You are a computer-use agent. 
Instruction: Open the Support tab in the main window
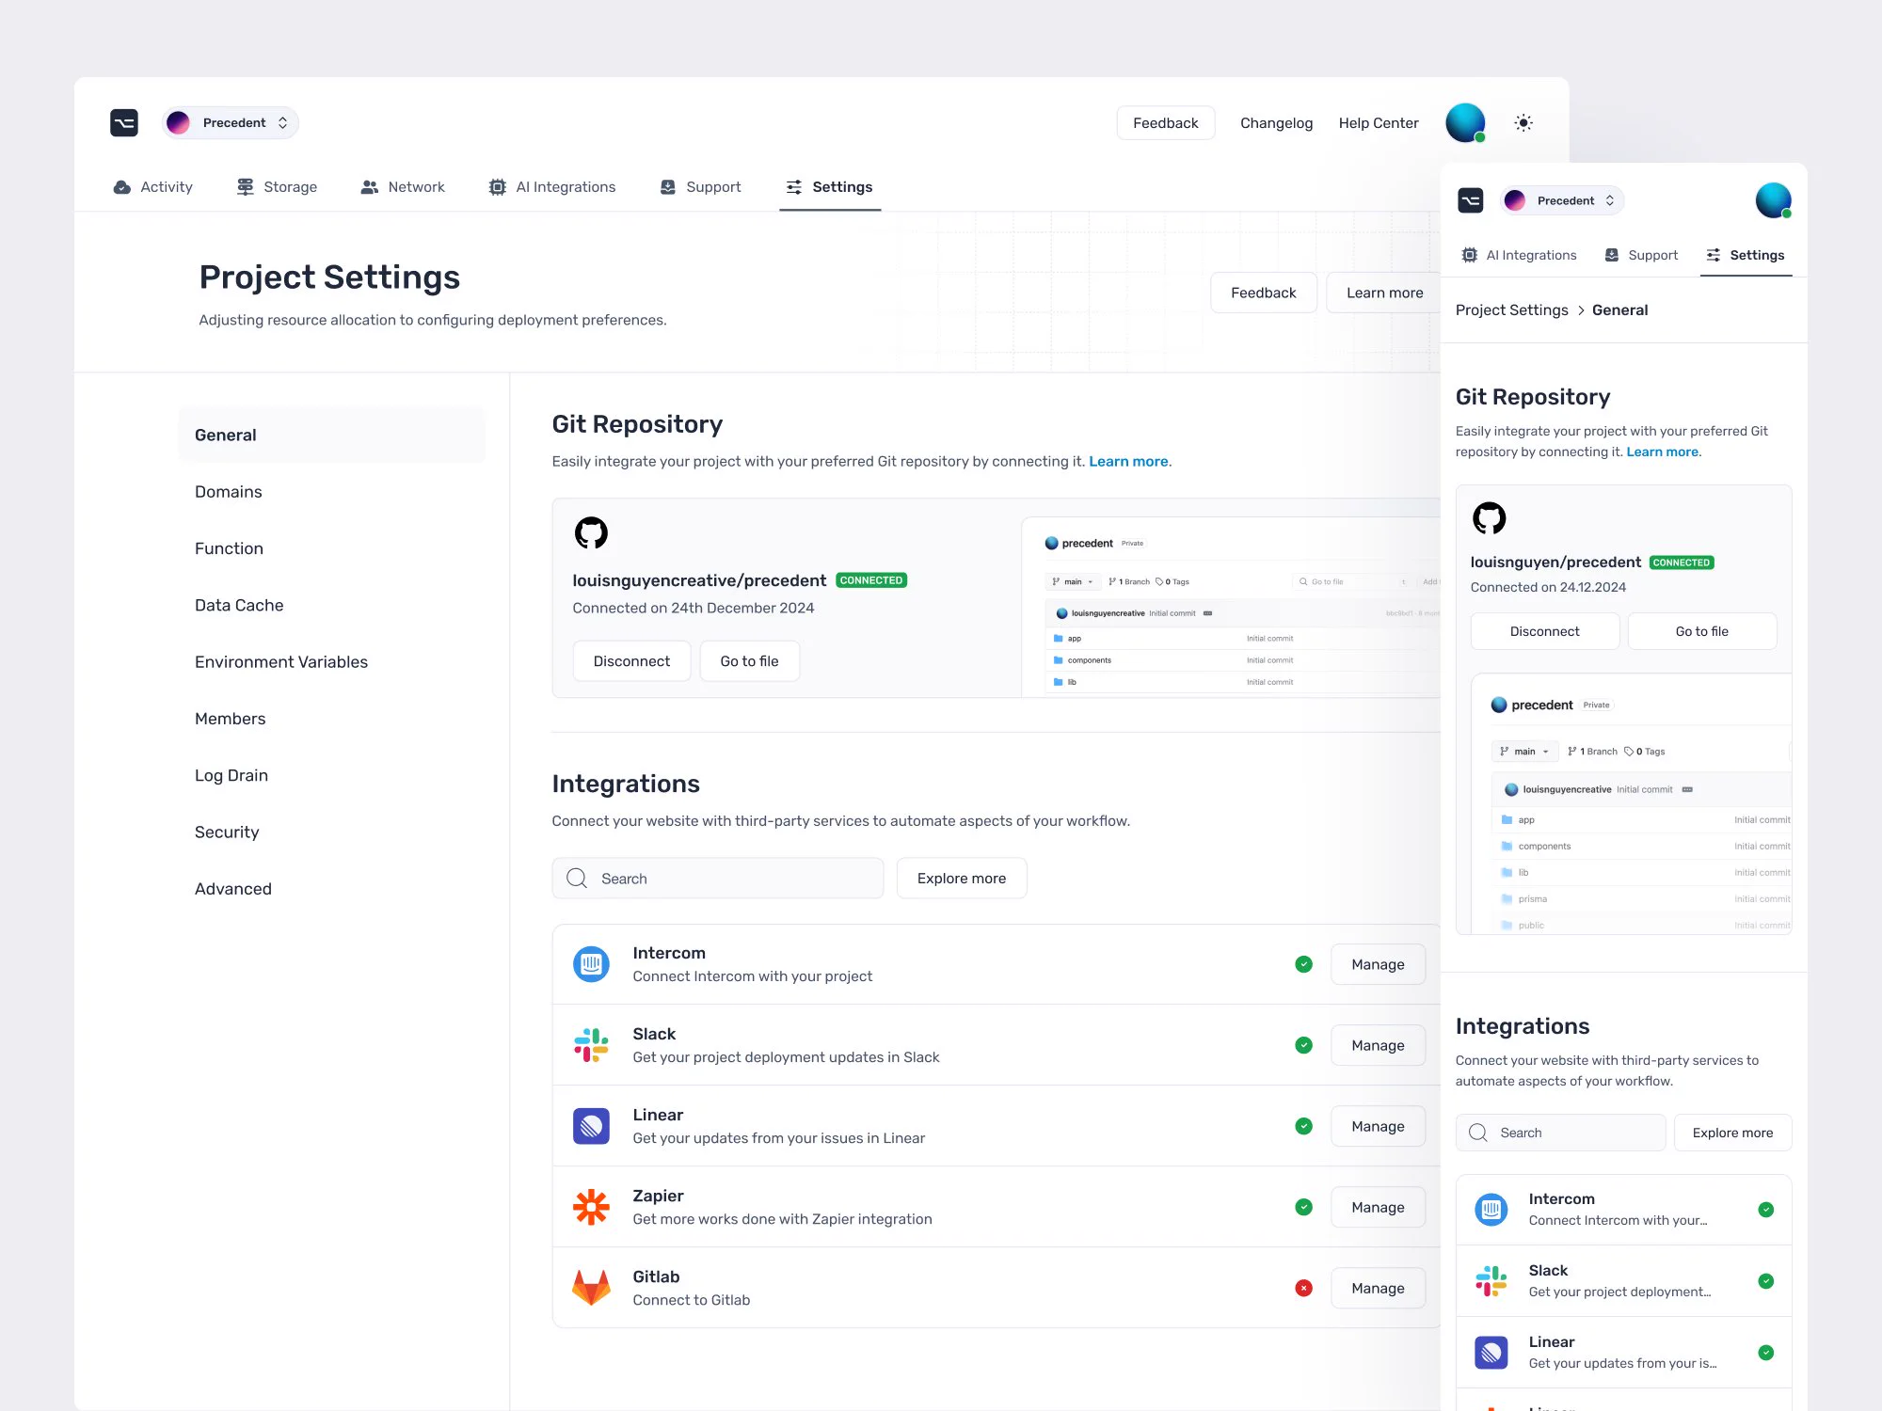pos(701,187)
